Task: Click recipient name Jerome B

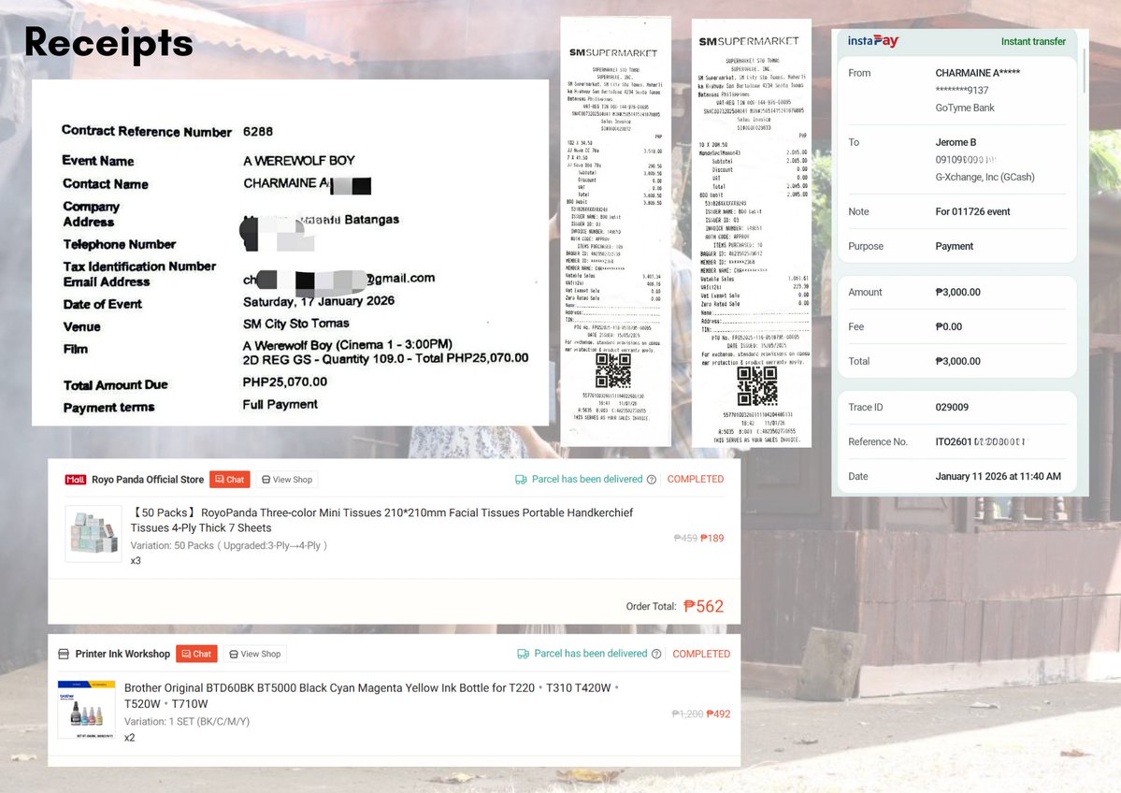Action: pos(956,142)
